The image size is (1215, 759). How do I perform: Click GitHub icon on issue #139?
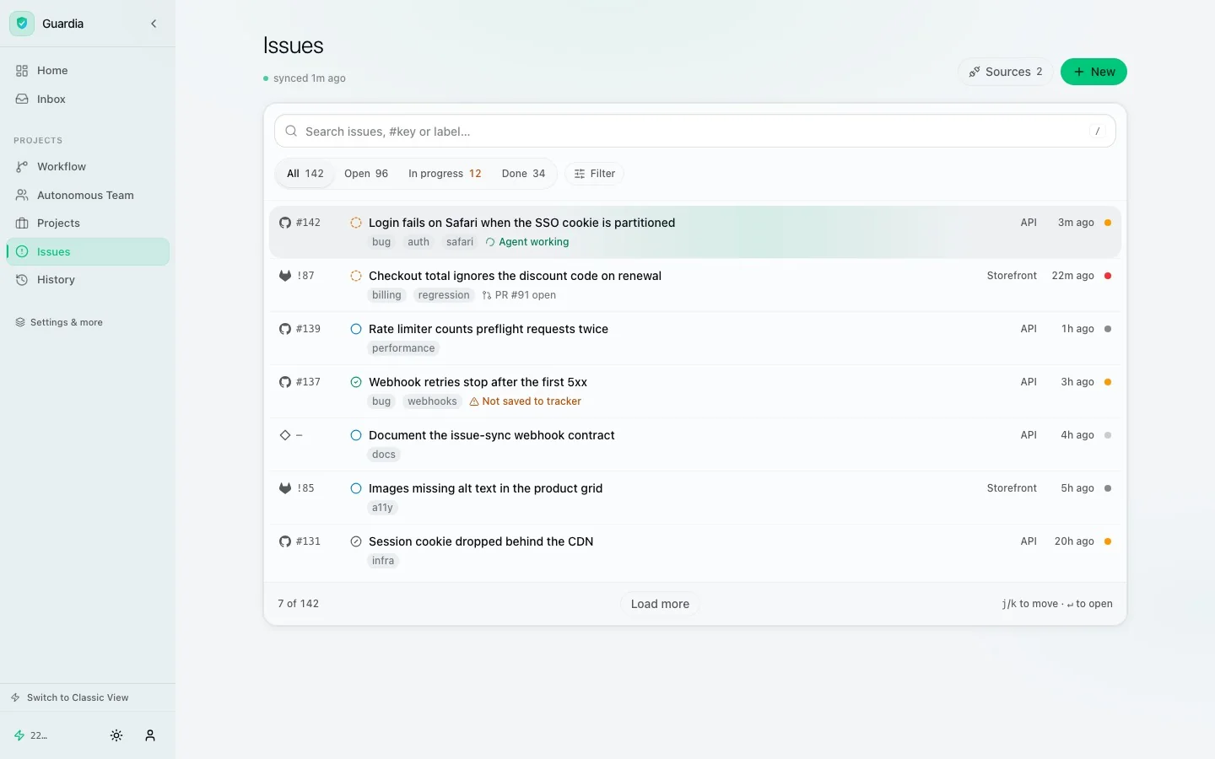pyautogui.click(x=285, y=329)
